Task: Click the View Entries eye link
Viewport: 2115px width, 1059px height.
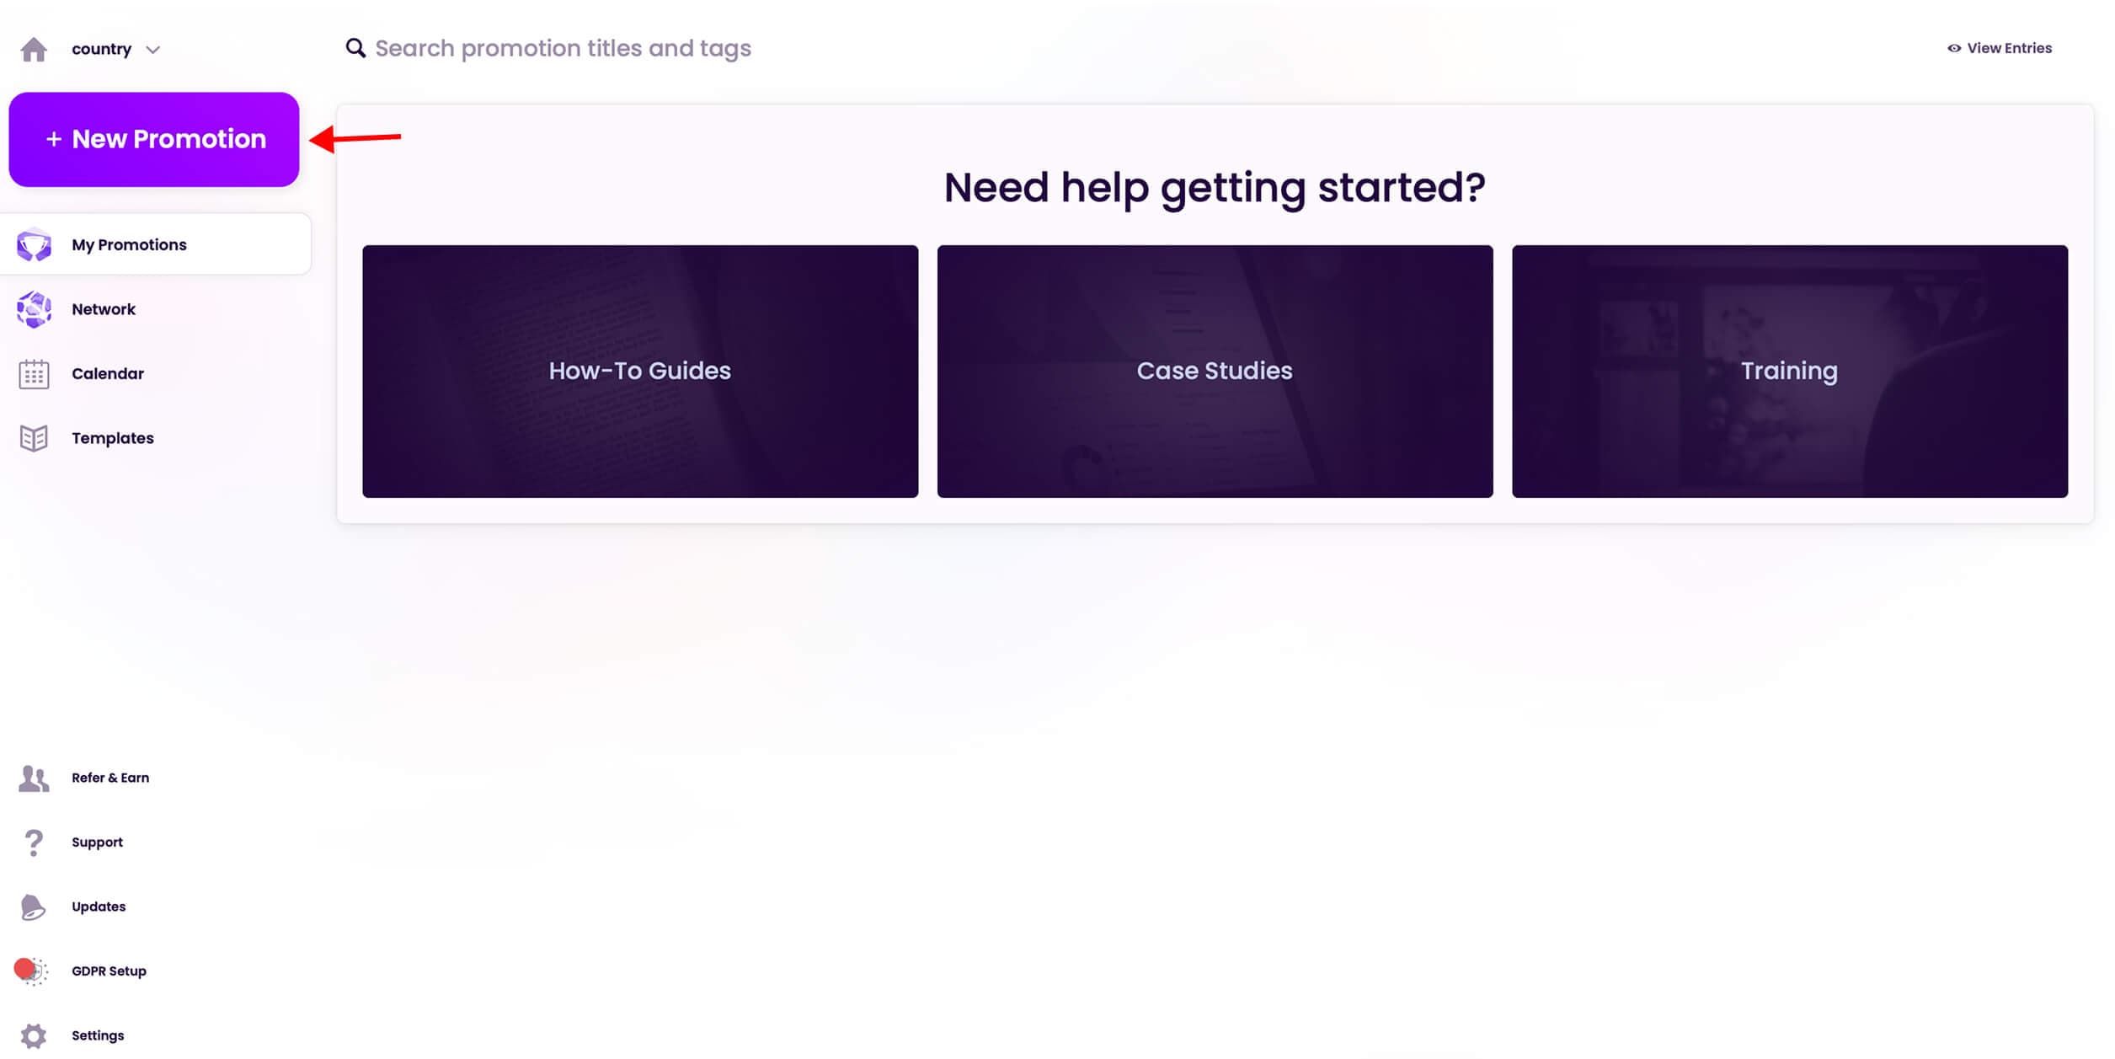Action: pyautogui.click(x=2000, y=48)
